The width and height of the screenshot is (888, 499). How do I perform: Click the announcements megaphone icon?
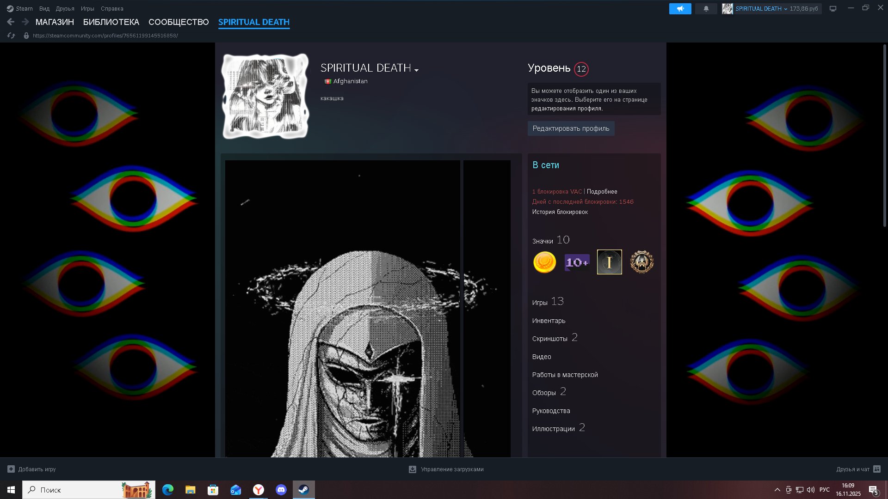click(680, 9)
